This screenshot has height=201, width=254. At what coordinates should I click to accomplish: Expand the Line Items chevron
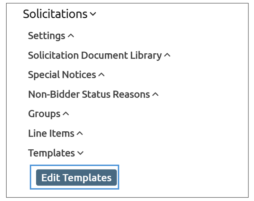(80, 133)
